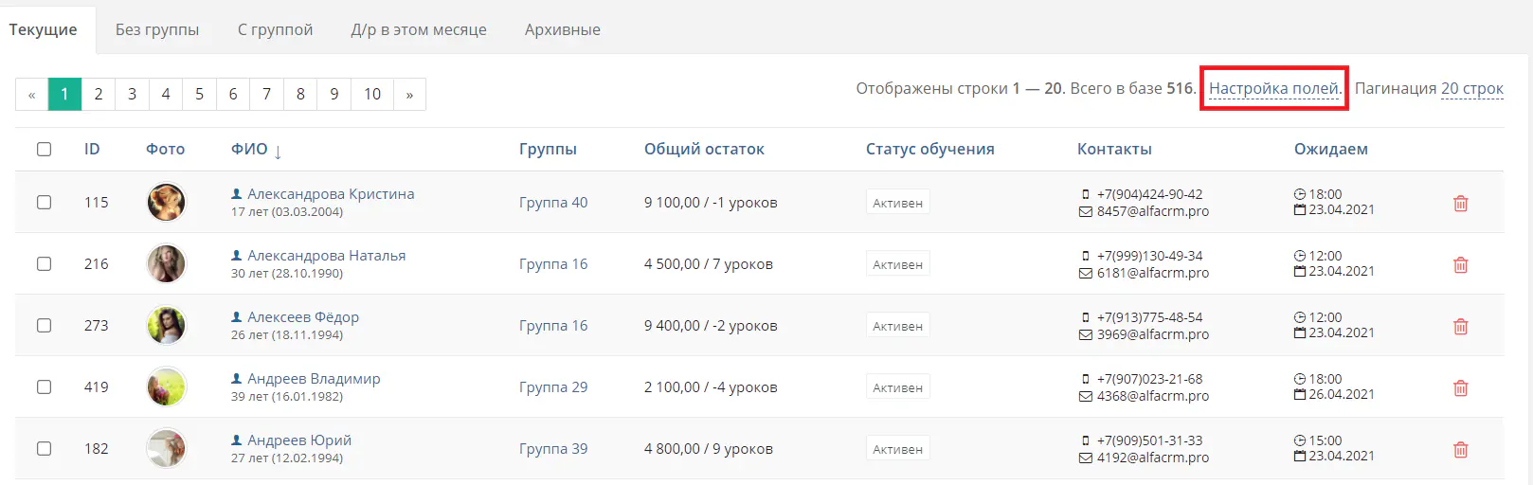Sort by the ФИО column header

click(x=249, y=149)
